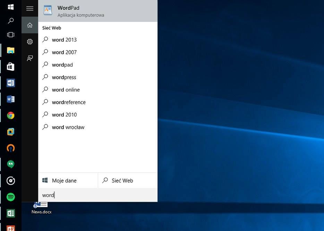Viewport: 324px width, 231px height.
Task: Switch to the Sieć Web tab
Action: pos(128,180)
